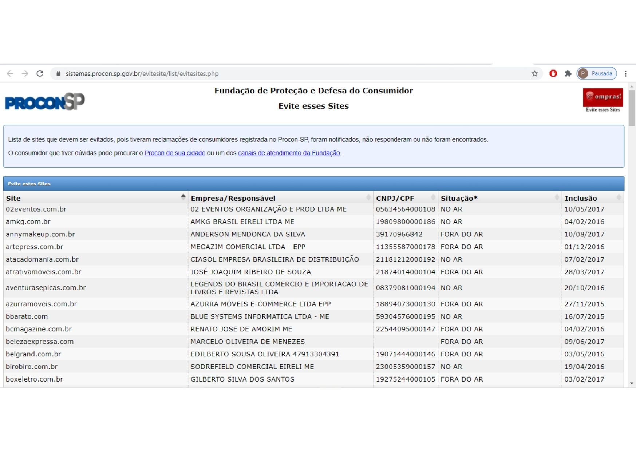Select the azurramoveis.com.br site cell
The image size is (636, 451).
click(95, 304)
